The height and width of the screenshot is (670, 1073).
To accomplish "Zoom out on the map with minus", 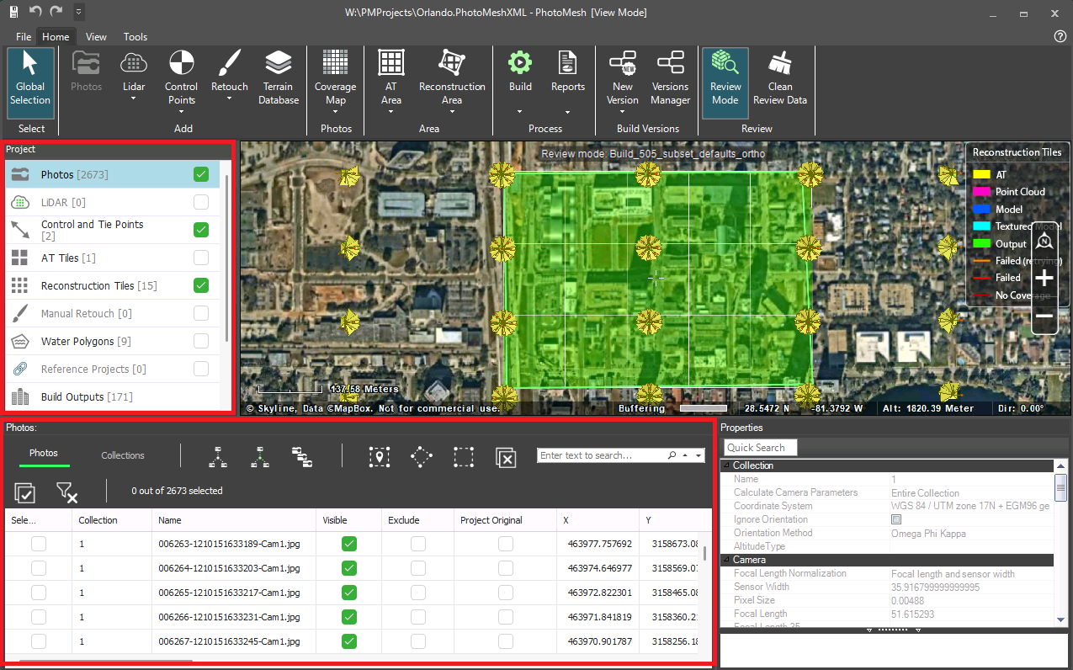I will coord(1044,316).
